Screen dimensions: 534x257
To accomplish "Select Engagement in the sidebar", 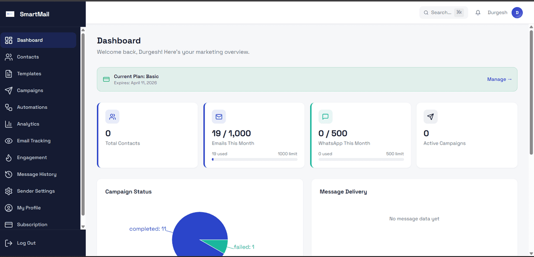I will pos(39,158).
